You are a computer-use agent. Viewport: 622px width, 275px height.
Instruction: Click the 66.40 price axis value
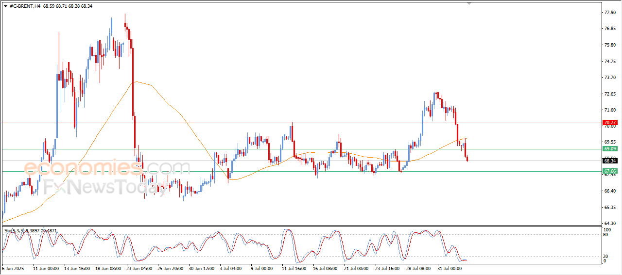[609, 191]
